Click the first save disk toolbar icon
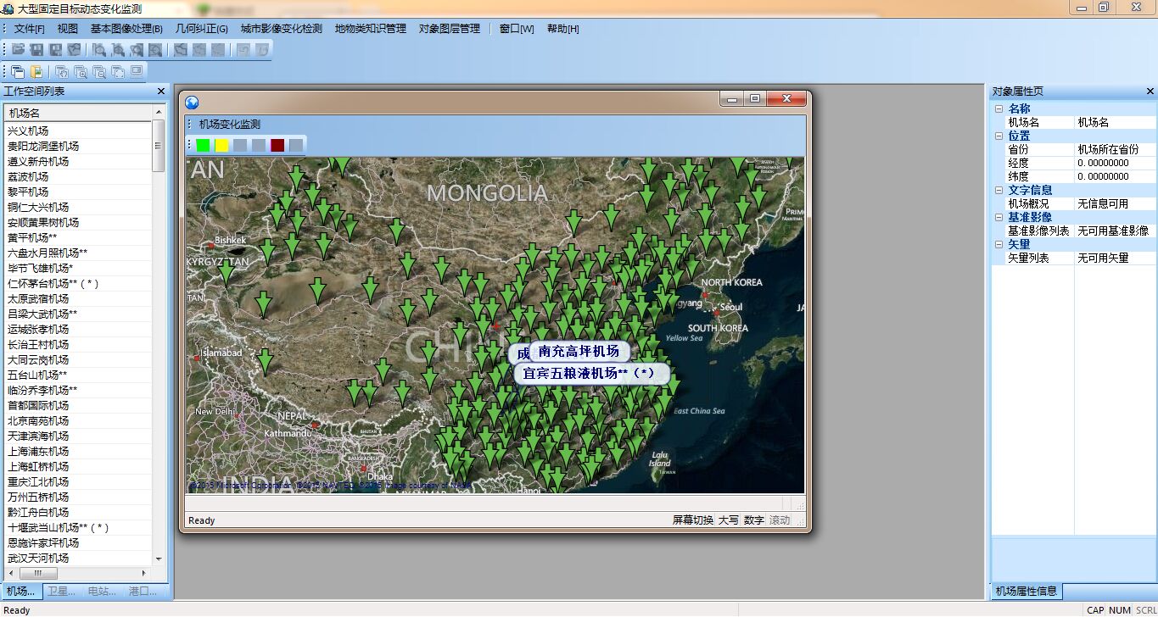The height and width of the screenshot is (617, 1158). [36, 50]
